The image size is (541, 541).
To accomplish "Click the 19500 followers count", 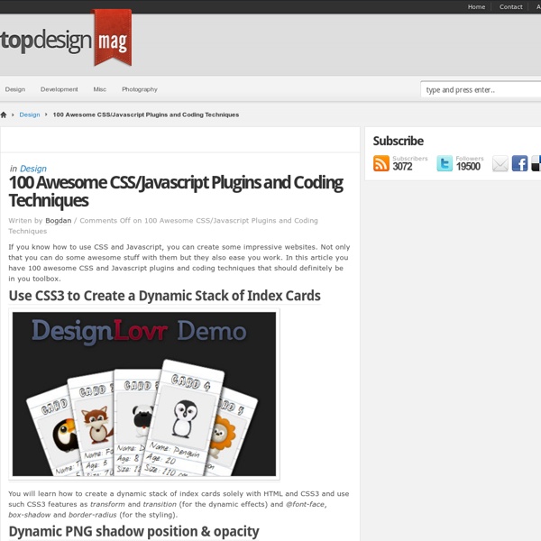I will [468, 166].
